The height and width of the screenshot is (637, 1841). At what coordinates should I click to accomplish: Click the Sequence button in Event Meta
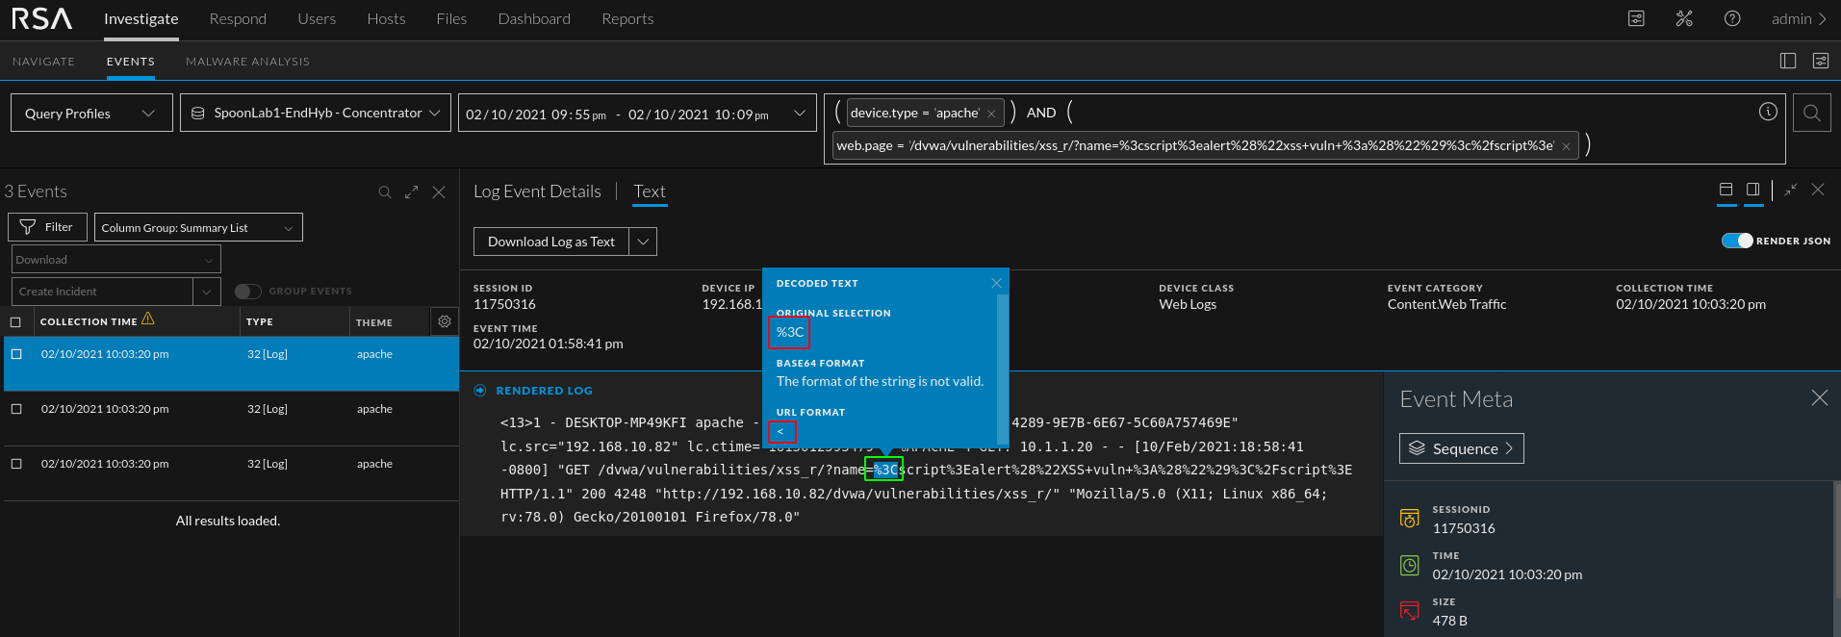point(1461,448)
